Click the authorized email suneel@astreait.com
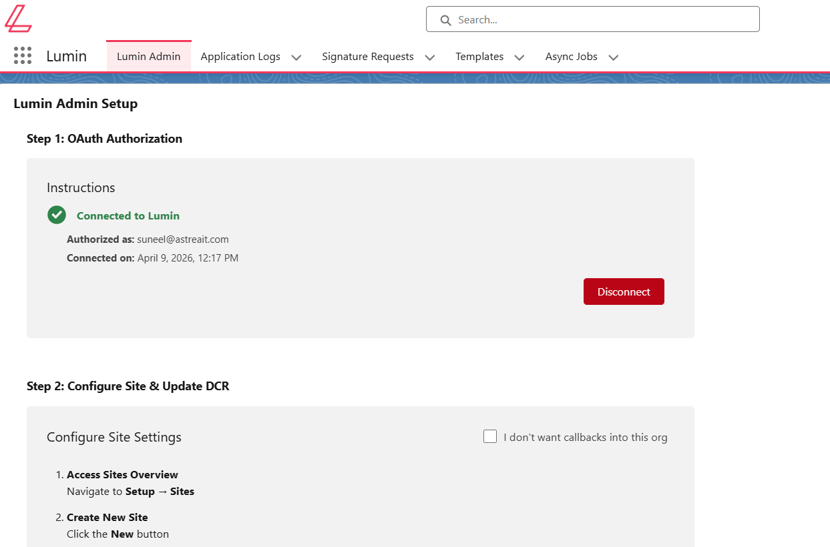 [x=183, y=239]
